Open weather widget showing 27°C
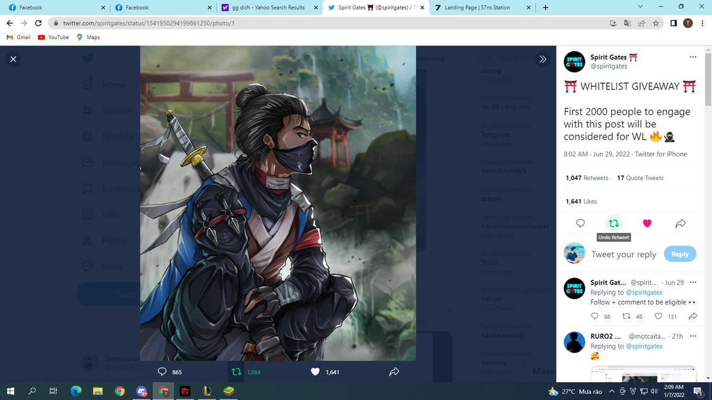The image size is (712, 400). pos(576,392)
